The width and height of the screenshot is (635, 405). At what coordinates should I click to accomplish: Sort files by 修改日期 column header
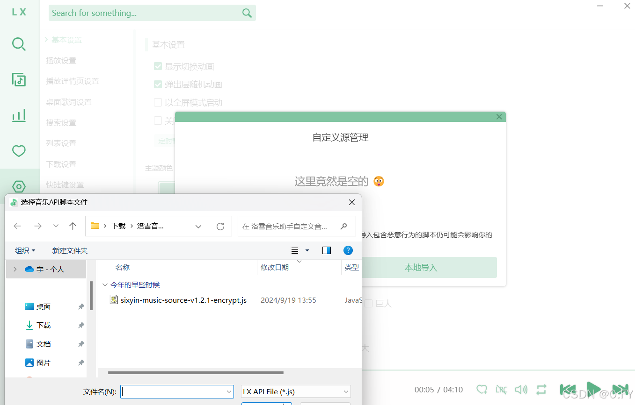[x=275, y=267]
